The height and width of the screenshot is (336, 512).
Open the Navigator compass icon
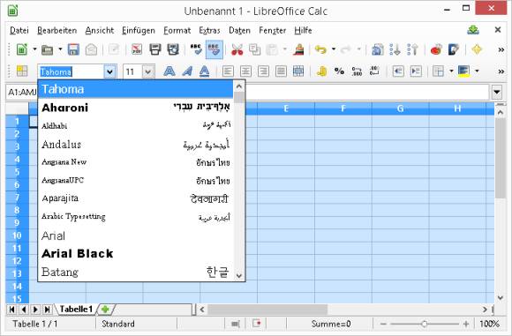coord(477,49)
